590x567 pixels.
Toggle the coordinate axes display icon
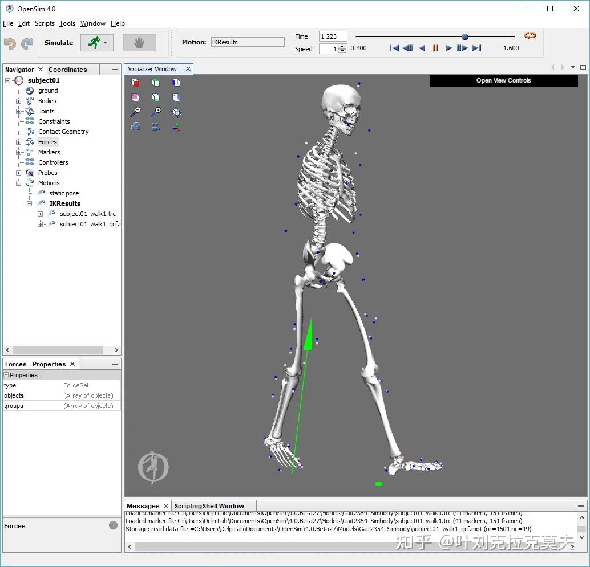177,127
